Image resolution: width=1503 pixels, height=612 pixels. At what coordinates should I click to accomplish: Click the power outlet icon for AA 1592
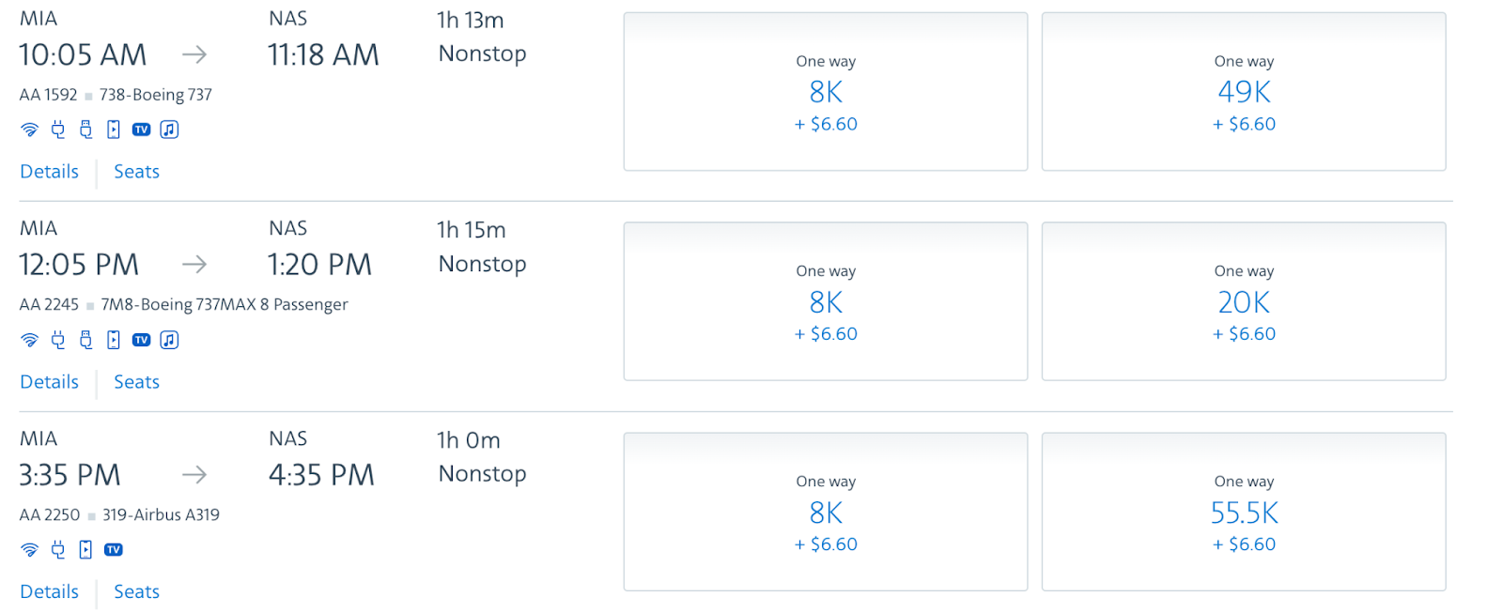58,130
